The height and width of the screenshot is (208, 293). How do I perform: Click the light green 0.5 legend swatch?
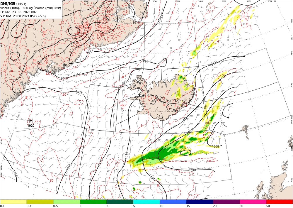click(x=67, y=202)
